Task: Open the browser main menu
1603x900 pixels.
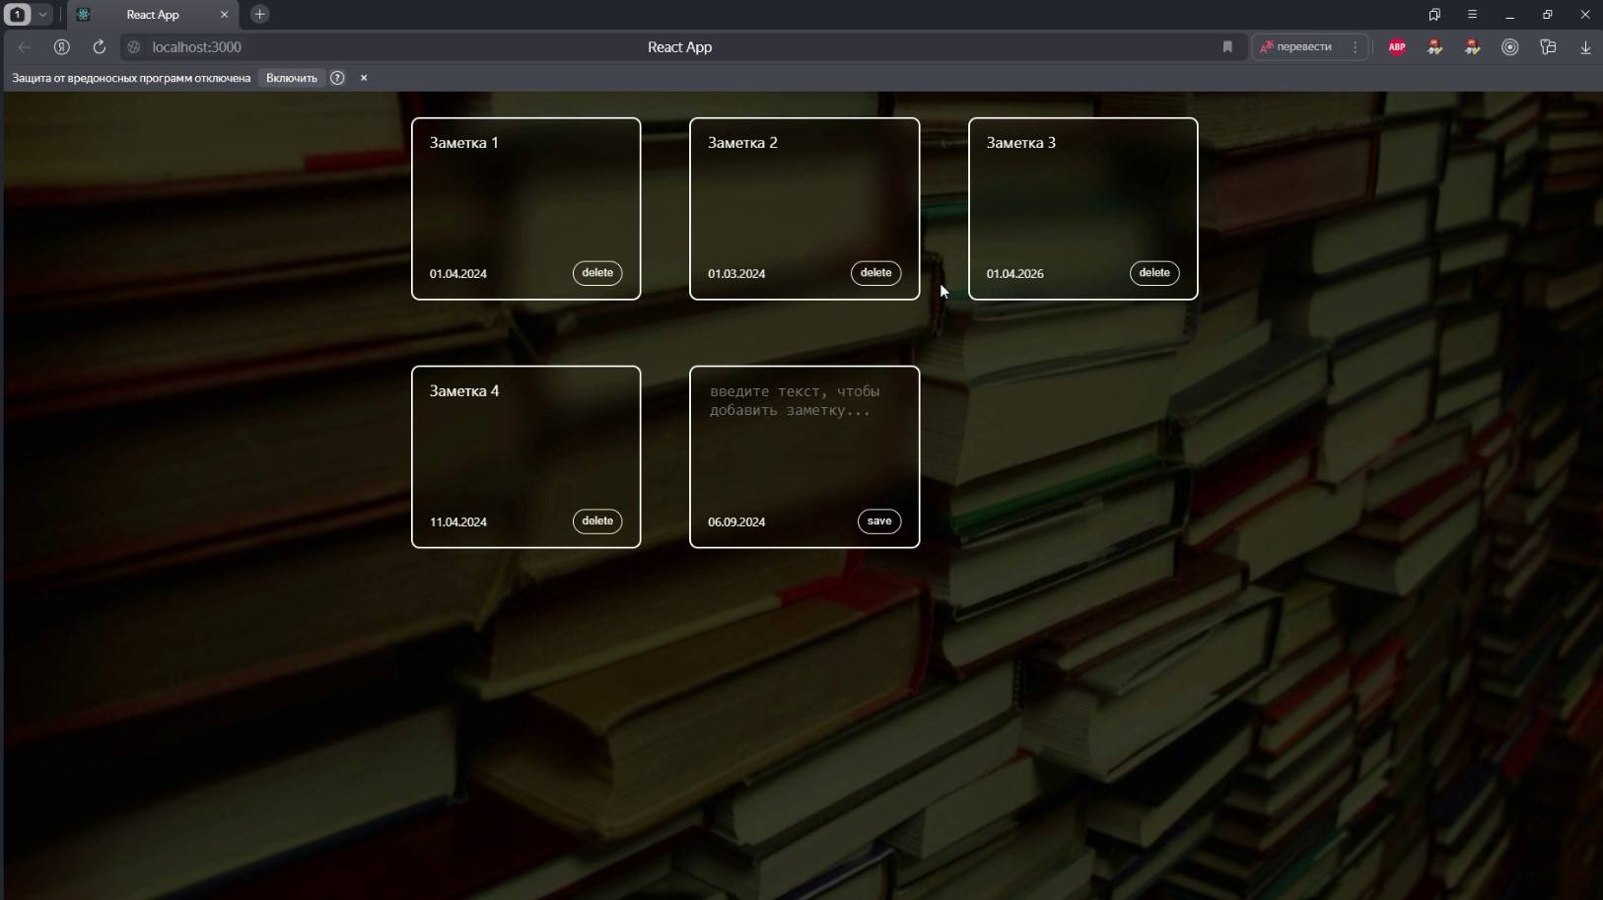Action: pos(1472,15)
